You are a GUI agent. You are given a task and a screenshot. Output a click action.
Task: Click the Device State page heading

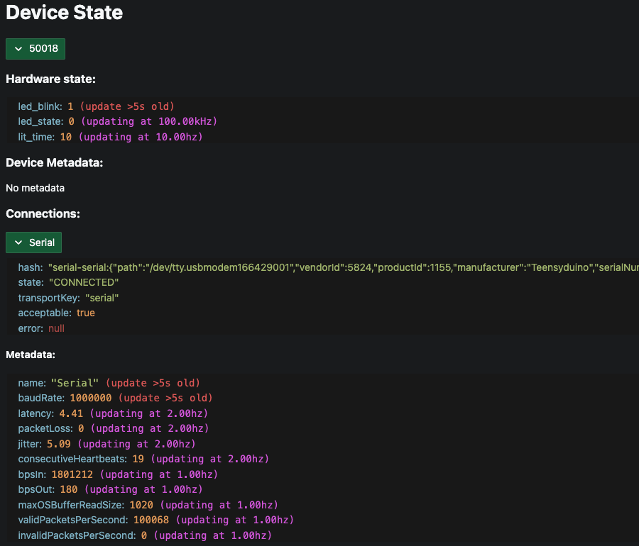tap(65, 13)
